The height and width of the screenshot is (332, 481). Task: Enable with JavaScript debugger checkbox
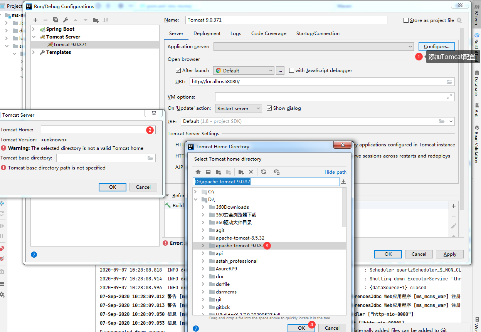point(291,70)
